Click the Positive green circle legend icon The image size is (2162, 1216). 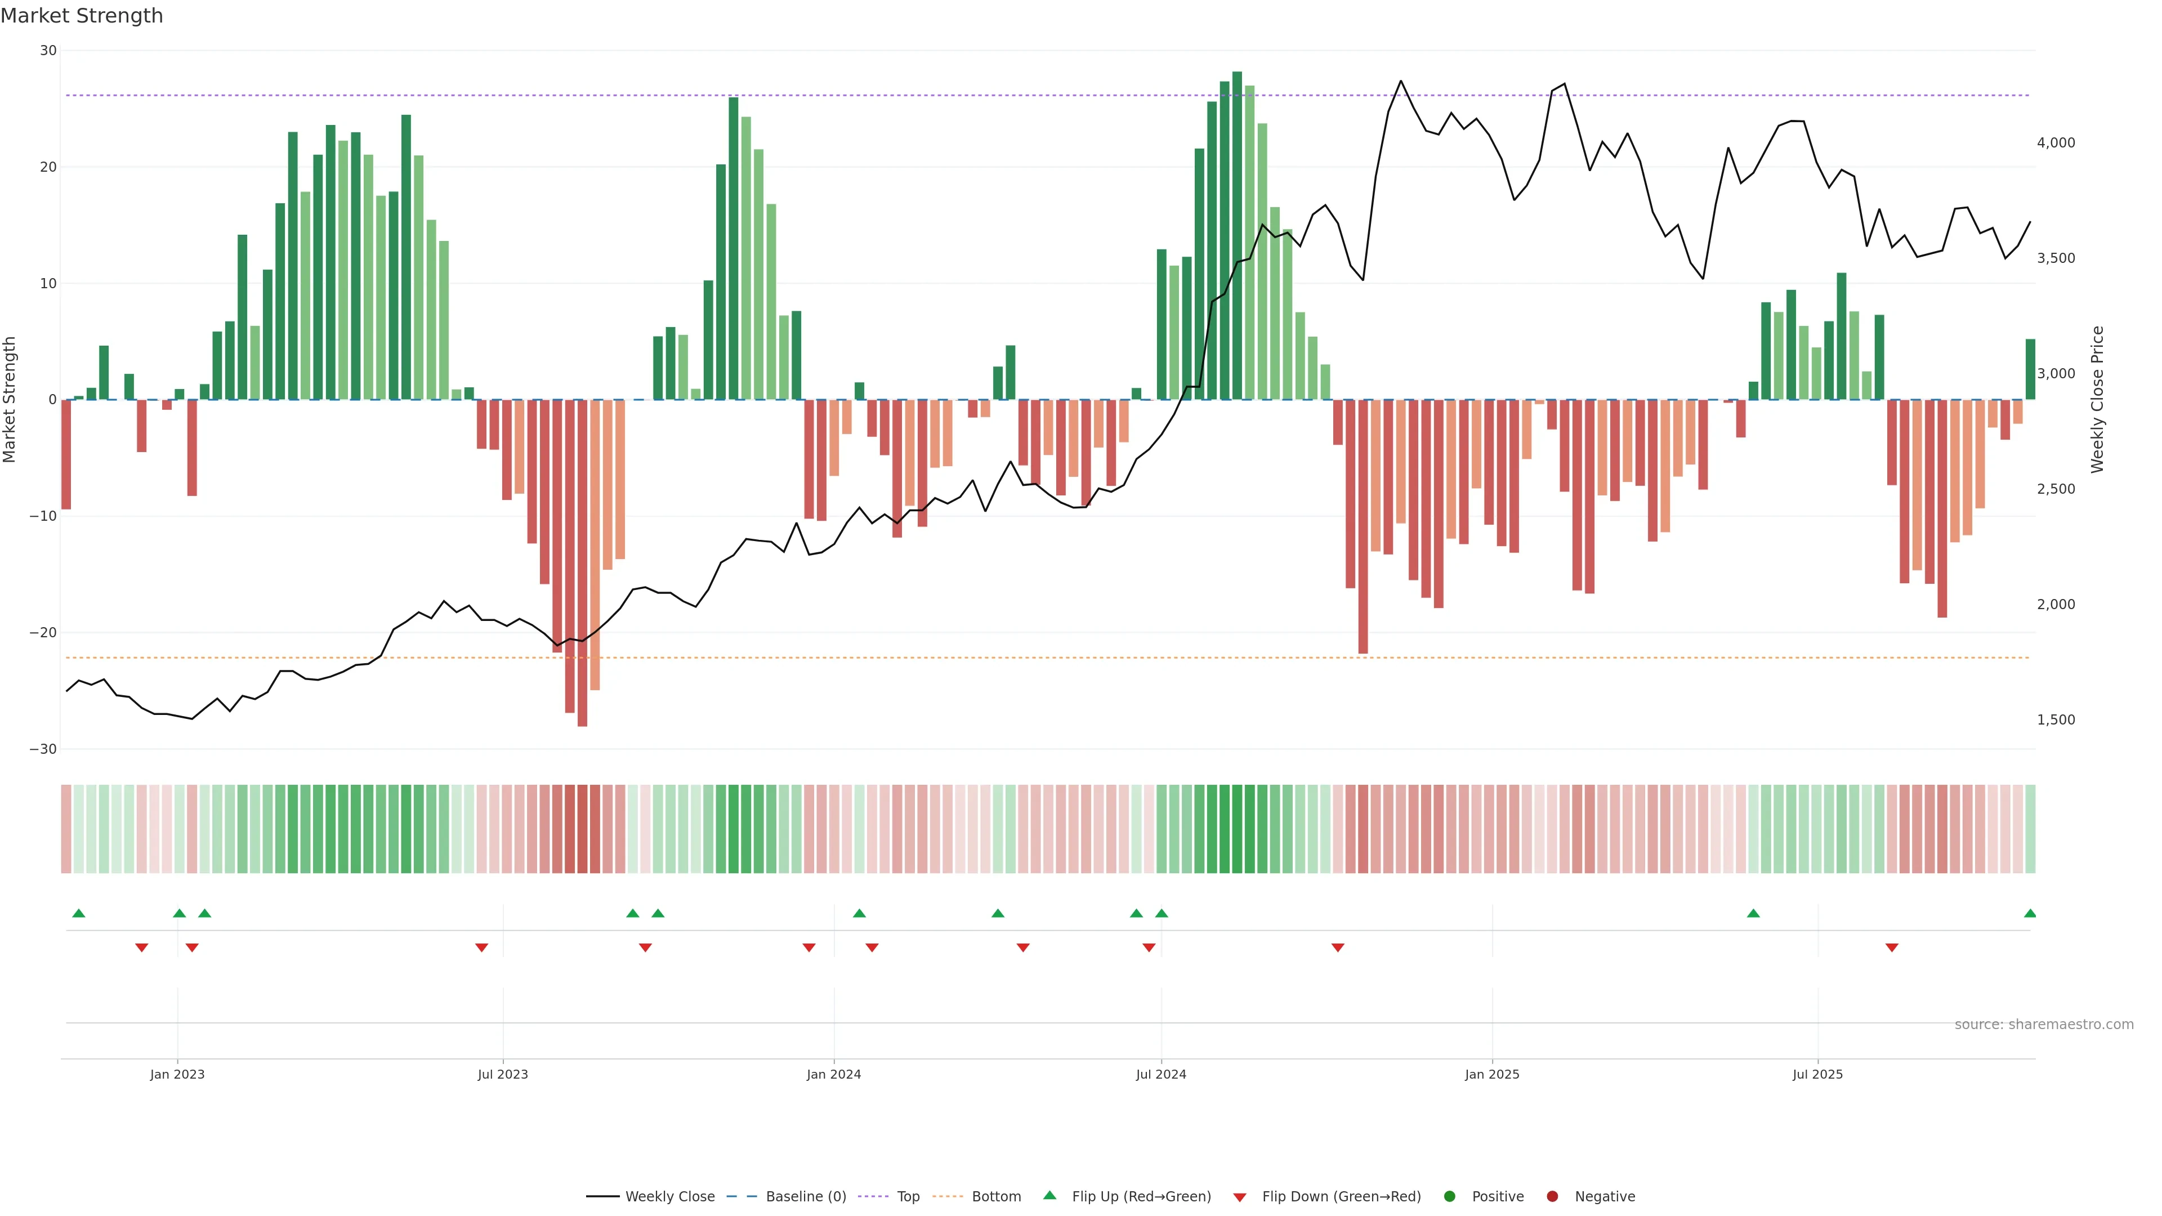click(x=1449, y=1196)
